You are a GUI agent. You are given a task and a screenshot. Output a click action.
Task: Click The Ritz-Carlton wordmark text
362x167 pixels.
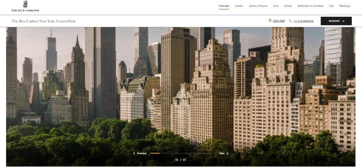pyautogui.click(x=25, y=10)
